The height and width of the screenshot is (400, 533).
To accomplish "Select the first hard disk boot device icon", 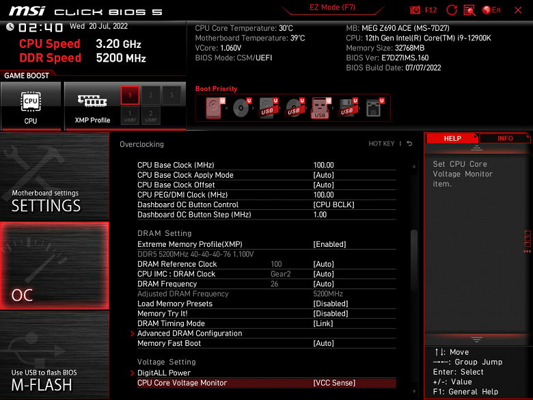I will pos(214,108).
